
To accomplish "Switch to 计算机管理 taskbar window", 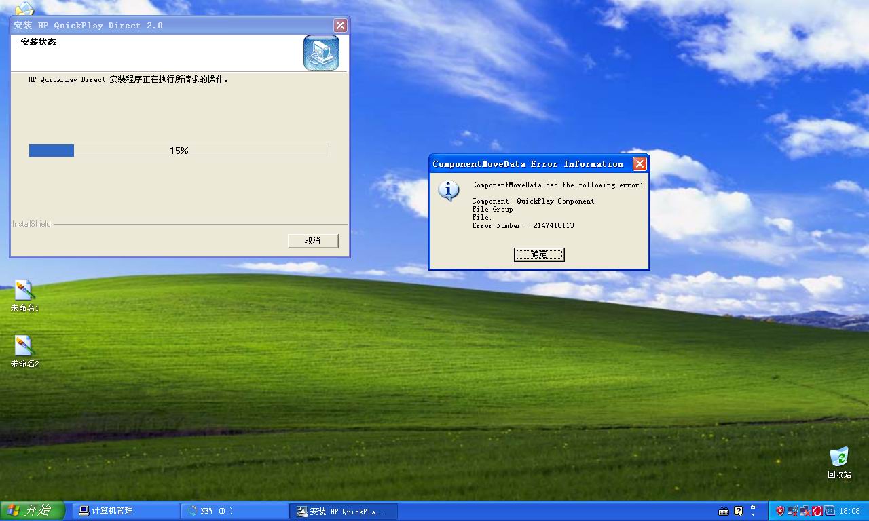I will click(x=126, y=511).
